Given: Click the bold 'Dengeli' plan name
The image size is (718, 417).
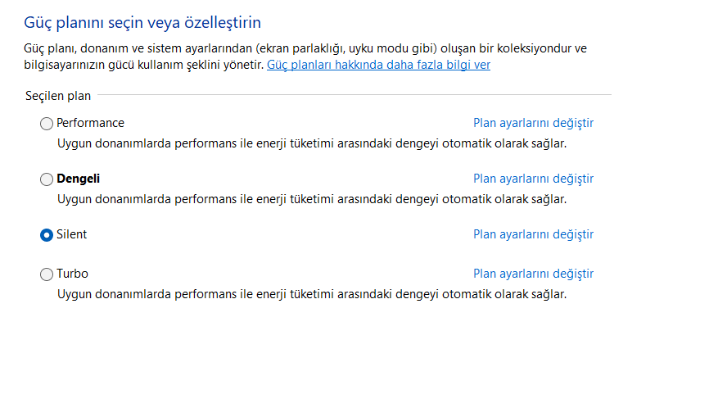Looking at the screenshot, I should [x=79, y=179].
